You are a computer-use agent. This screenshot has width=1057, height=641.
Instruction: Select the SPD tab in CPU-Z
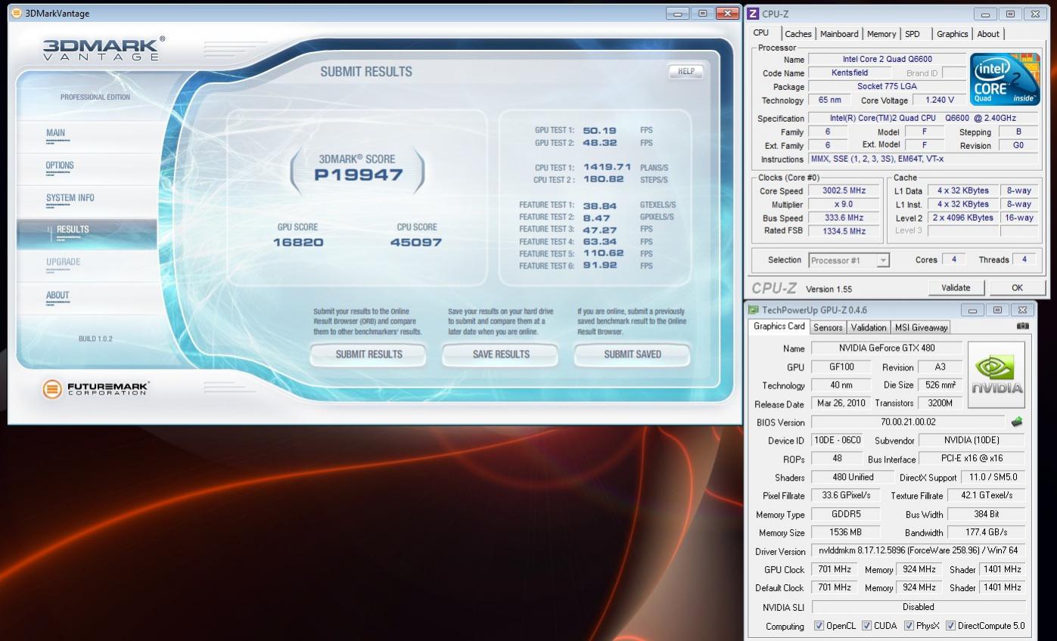tap(912, 34)
